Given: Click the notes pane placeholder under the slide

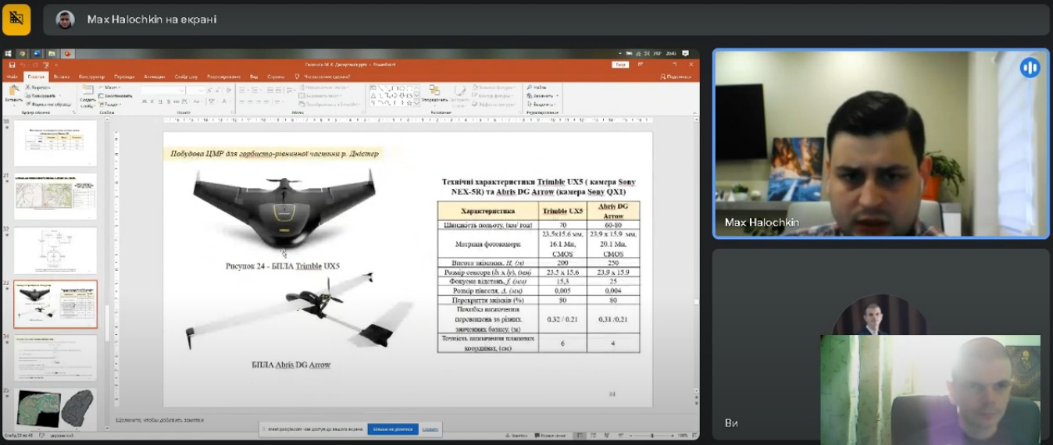Looking at the screenshot, I should (x=160, y=420).
